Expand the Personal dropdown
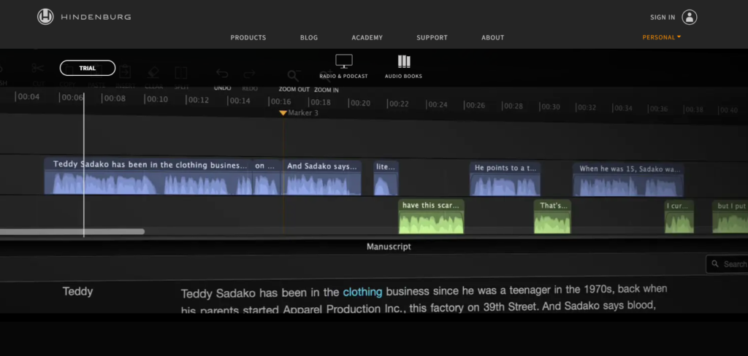This screenshot has height=356, width=748. [x=662, y=37]
